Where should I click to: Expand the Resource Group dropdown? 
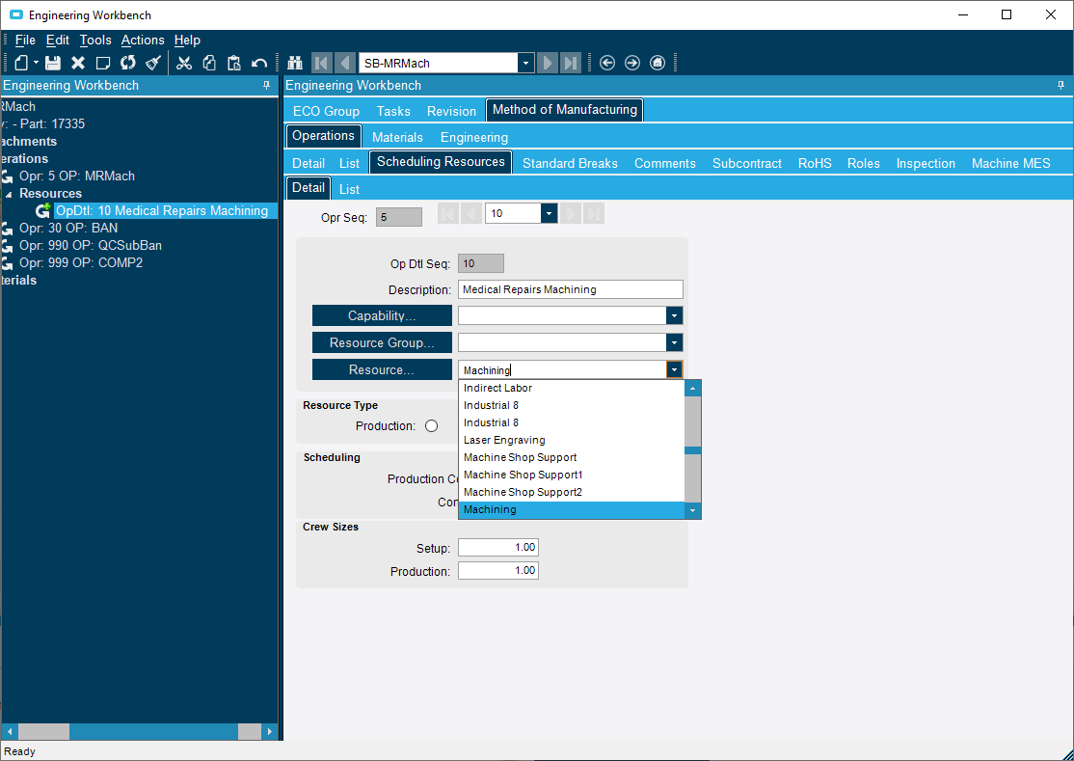pyautogui.click(x=675, y=342)
